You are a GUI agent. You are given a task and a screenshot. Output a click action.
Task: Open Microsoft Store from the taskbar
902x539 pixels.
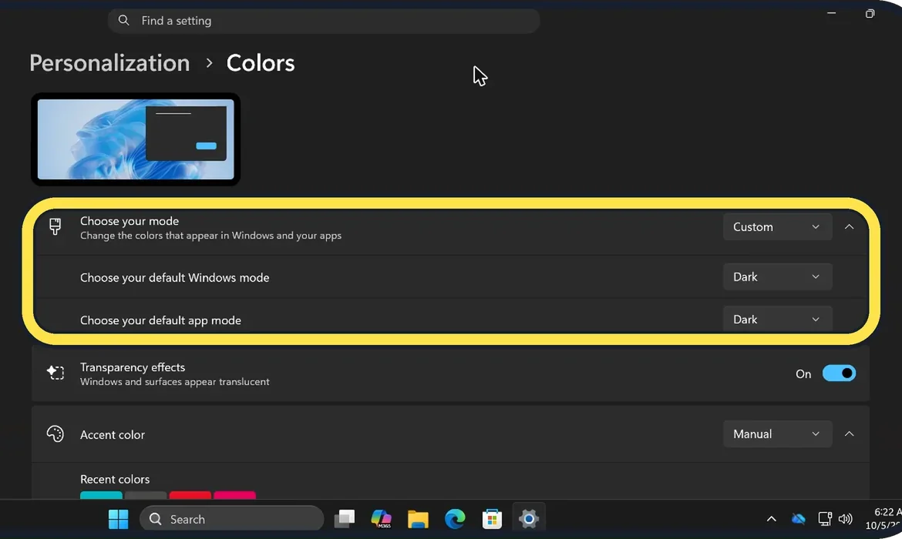[492, 519]
